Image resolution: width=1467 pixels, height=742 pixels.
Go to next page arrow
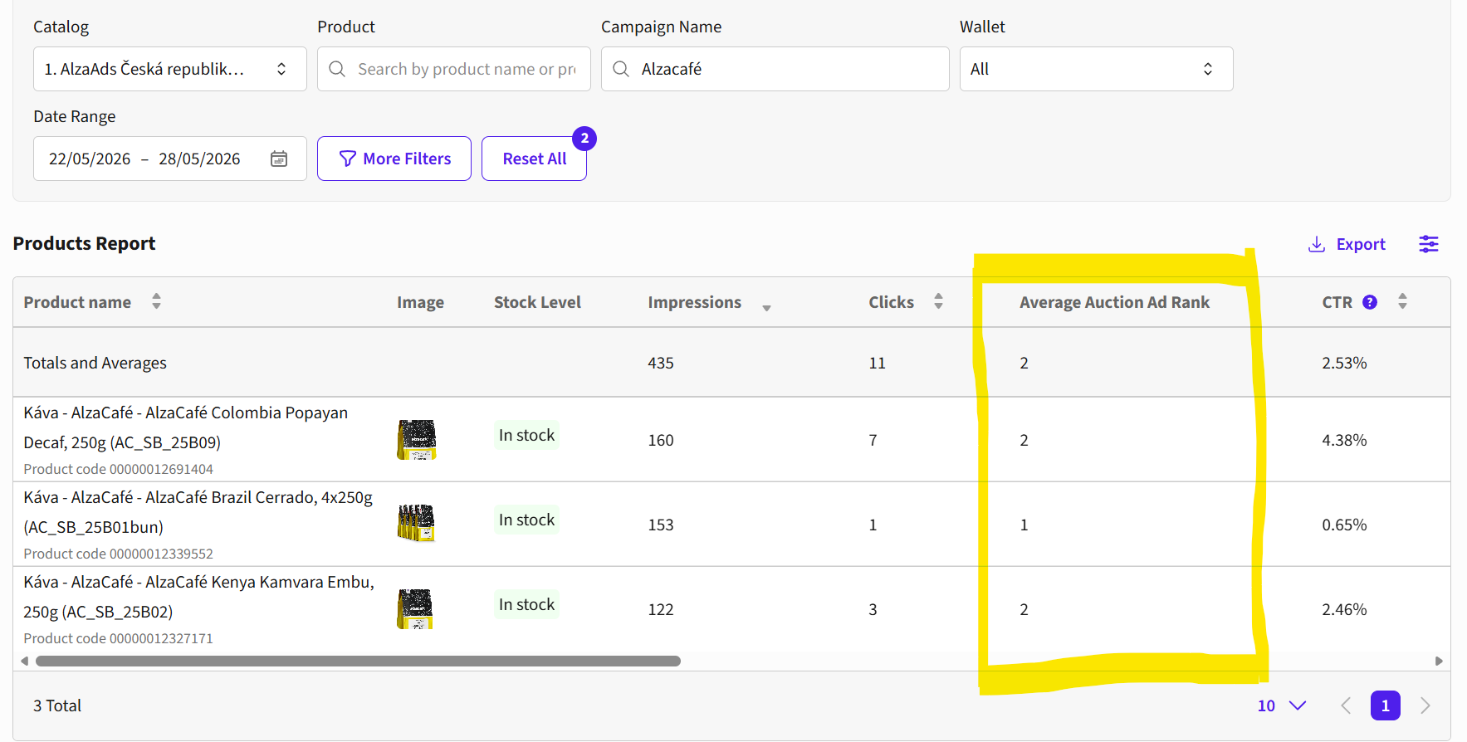[1425, 705]
